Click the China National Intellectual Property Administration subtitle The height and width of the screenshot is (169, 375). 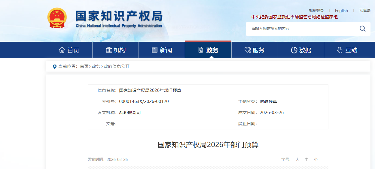(119, 26)
